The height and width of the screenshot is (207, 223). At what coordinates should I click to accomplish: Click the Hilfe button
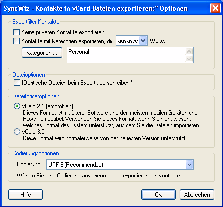(26, 195)
